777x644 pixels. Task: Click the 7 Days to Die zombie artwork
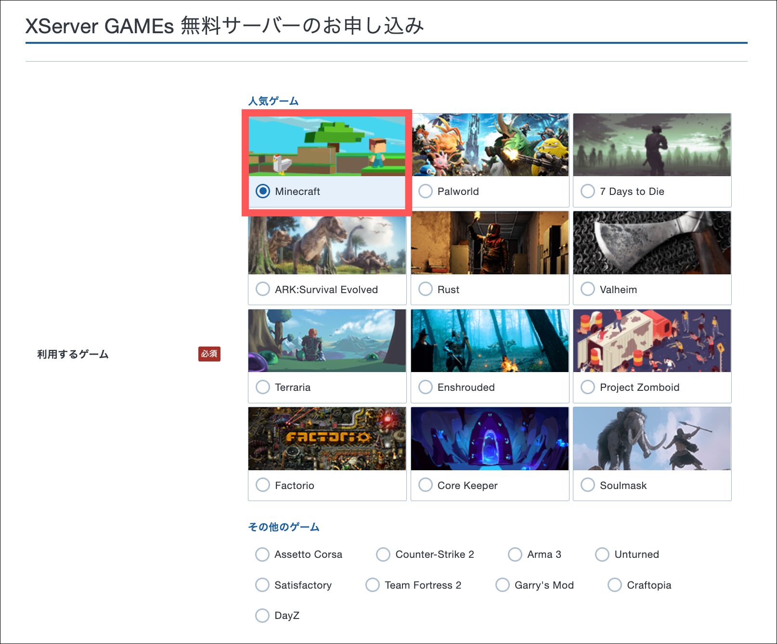[x=652, y=145]
